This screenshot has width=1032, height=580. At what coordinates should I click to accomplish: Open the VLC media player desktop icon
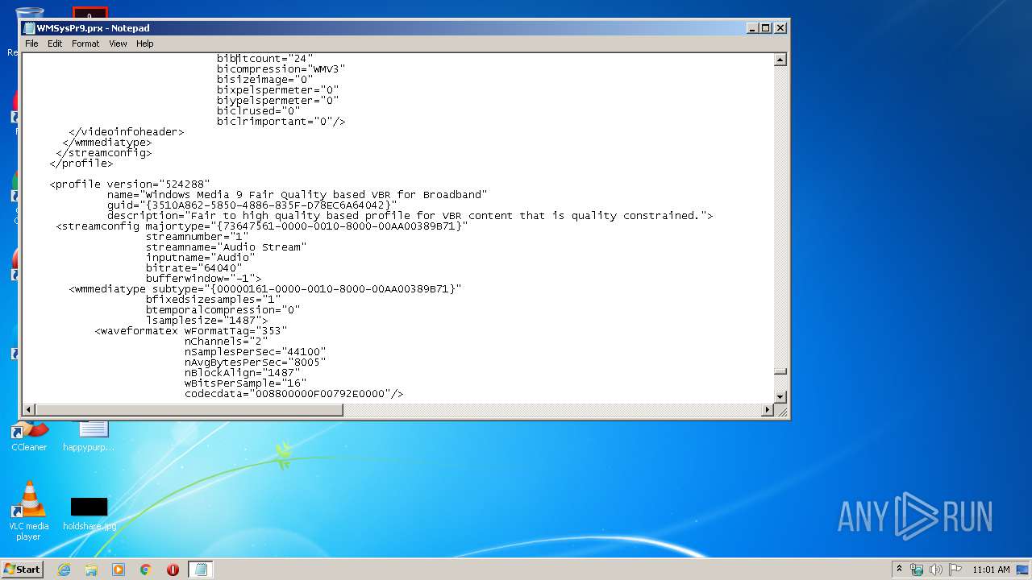pyautogui.click(x=29, y=511)
